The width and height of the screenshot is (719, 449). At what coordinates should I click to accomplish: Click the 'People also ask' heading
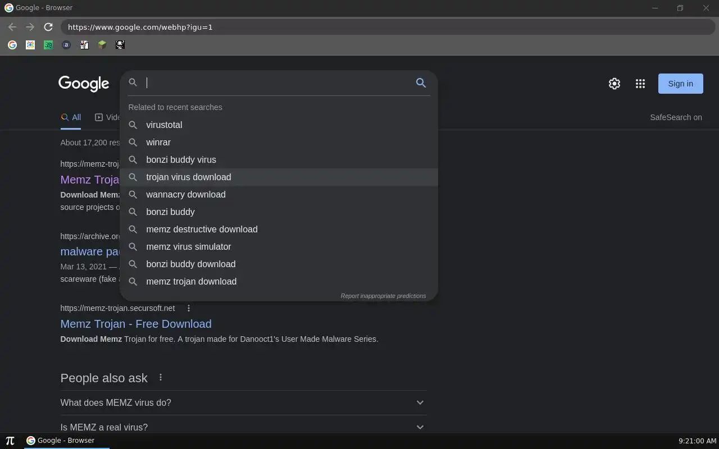coord(104,378)
